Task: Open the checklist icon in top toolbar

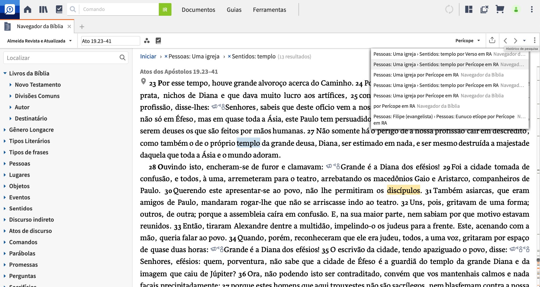Action: pyautogui.click(x=59, y=10)
